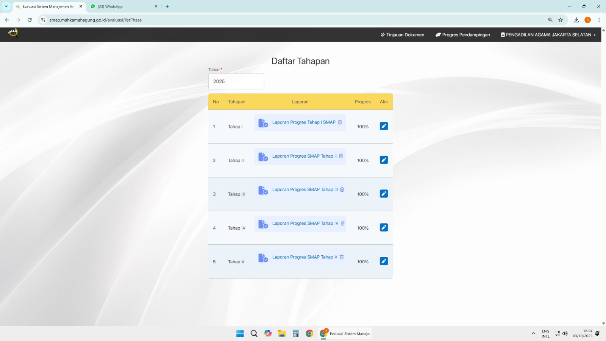Open Laporan Progres SMAP Tahap II link
The width and height of the screenshot is (606, 341).
tap(304, 156)
